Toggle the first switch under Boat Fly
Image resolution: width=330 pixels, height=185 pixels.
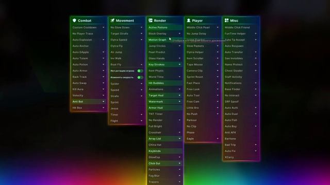(x=140, y=71)
